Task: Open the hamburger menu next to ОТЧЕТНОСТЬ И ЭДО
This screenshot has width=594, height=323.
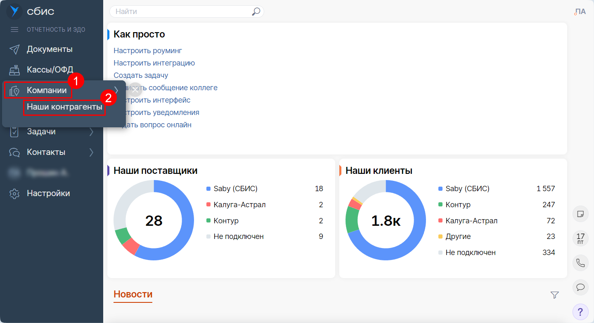Action: tap(14, 30)
